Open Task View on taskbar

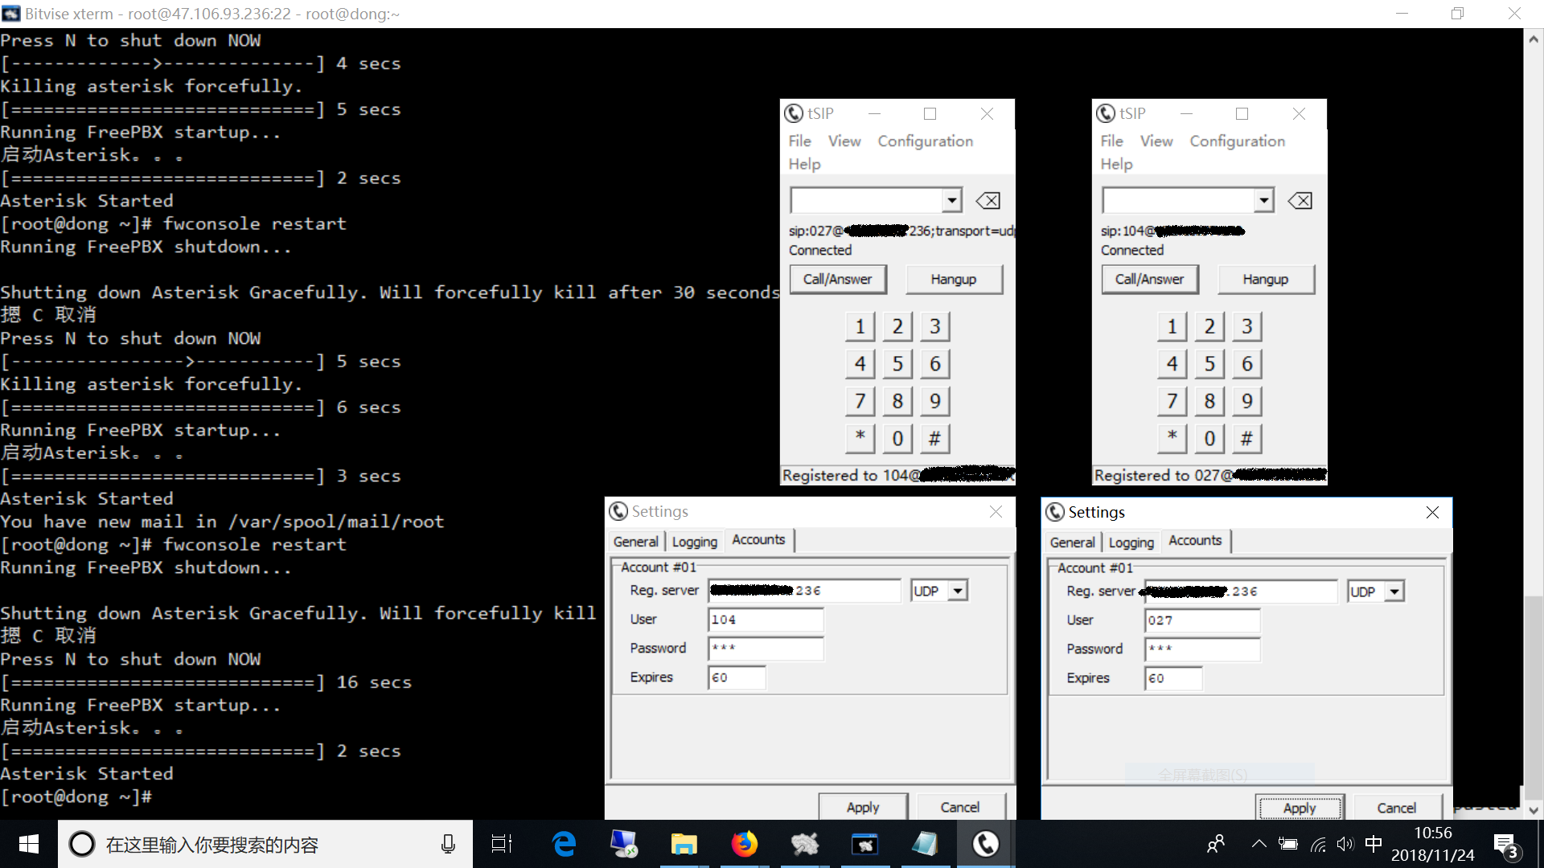point(502,844)
